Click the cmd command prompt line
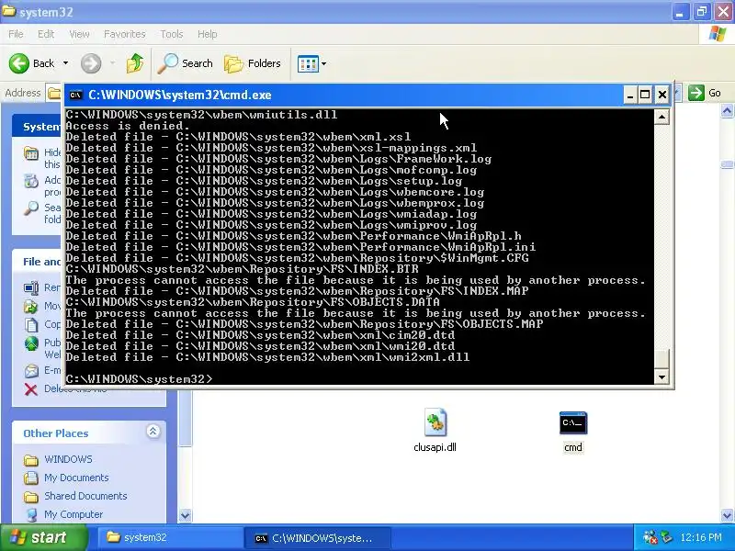This screenshot has height=551, width=735. [140, 378]
